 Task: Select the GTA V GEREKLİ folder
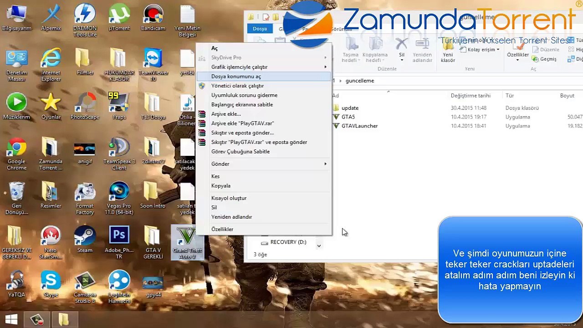click(153, 242)
